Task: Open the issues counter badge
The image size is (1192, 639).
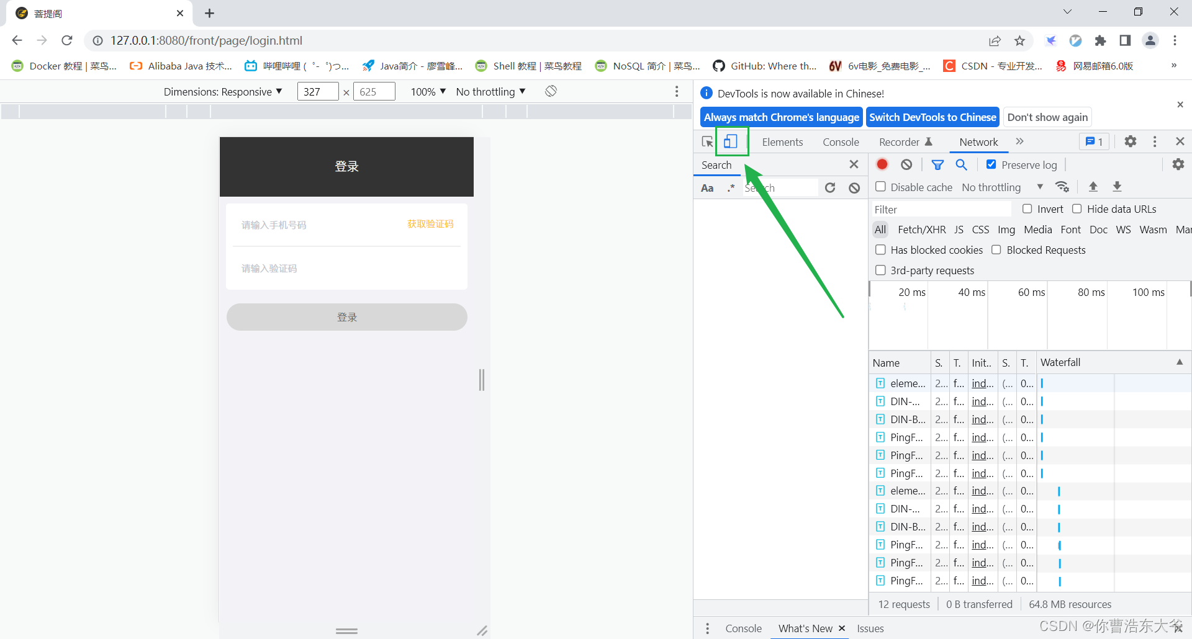Action: pyautogui.click(x=1094, y=141)
